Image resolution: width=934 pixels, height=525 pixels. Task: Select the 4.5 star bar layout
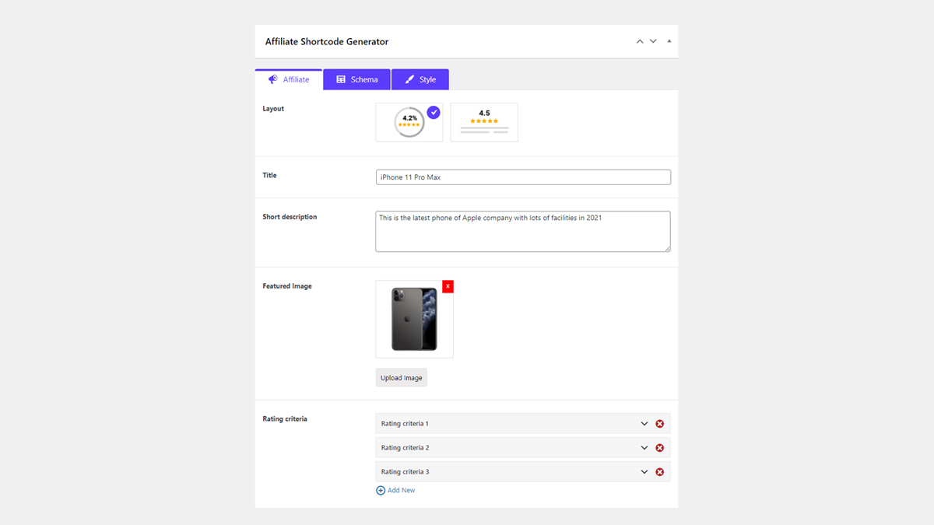pyautogui.click(x=484, y=122)
